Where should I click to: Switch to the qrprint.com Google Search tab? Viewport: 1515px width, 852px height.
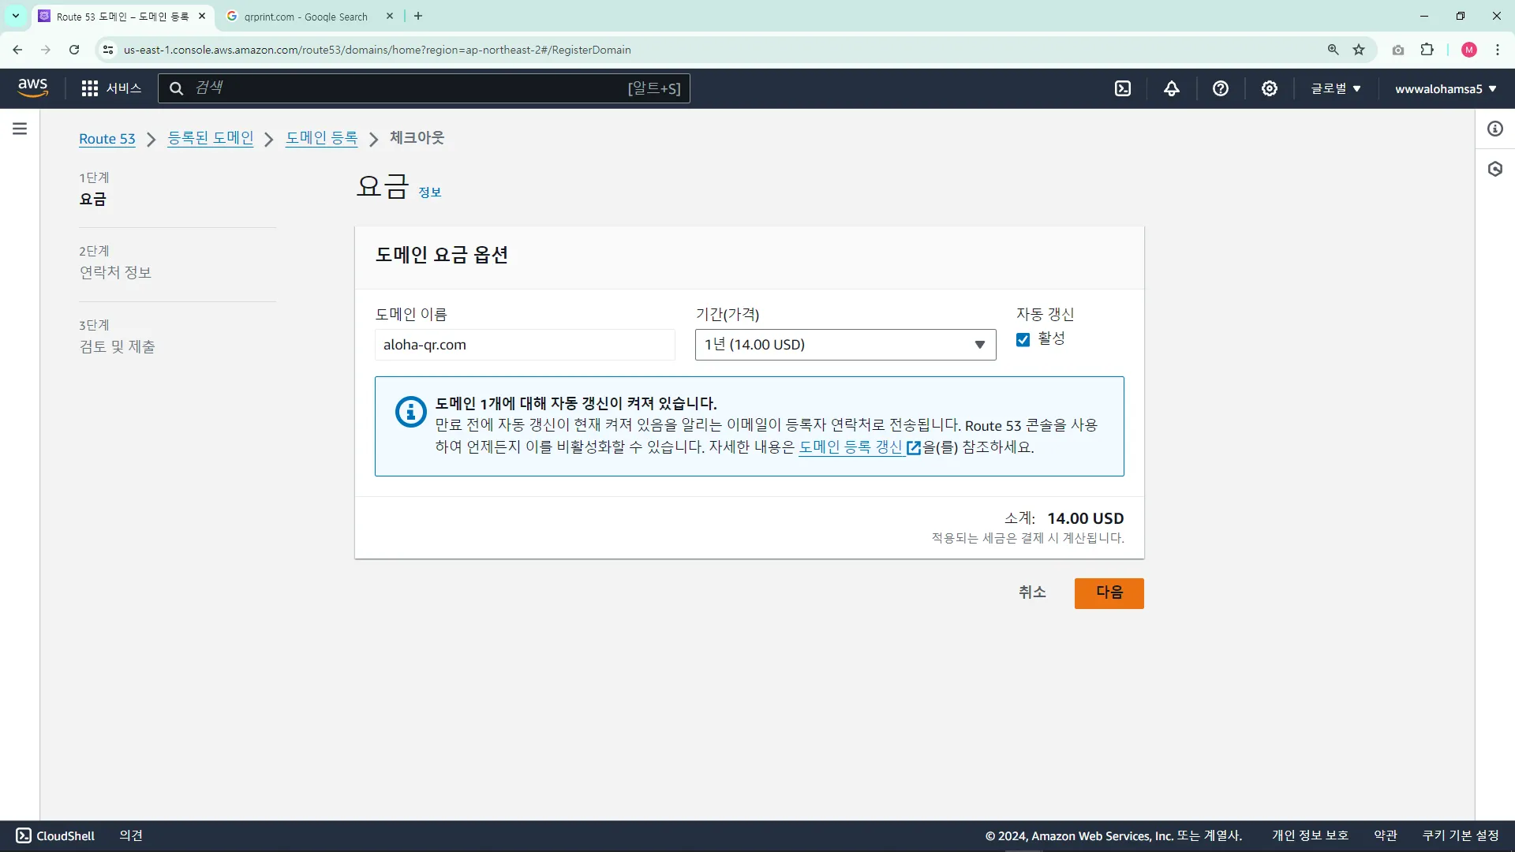[305, 17]
